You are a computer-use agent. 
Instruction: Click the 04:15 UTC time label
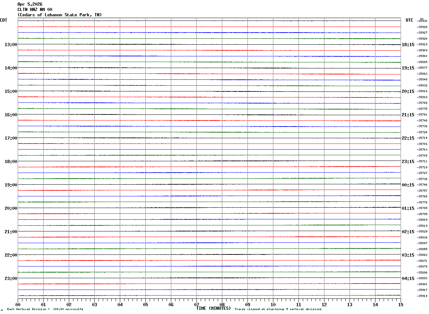pos(408,279)
